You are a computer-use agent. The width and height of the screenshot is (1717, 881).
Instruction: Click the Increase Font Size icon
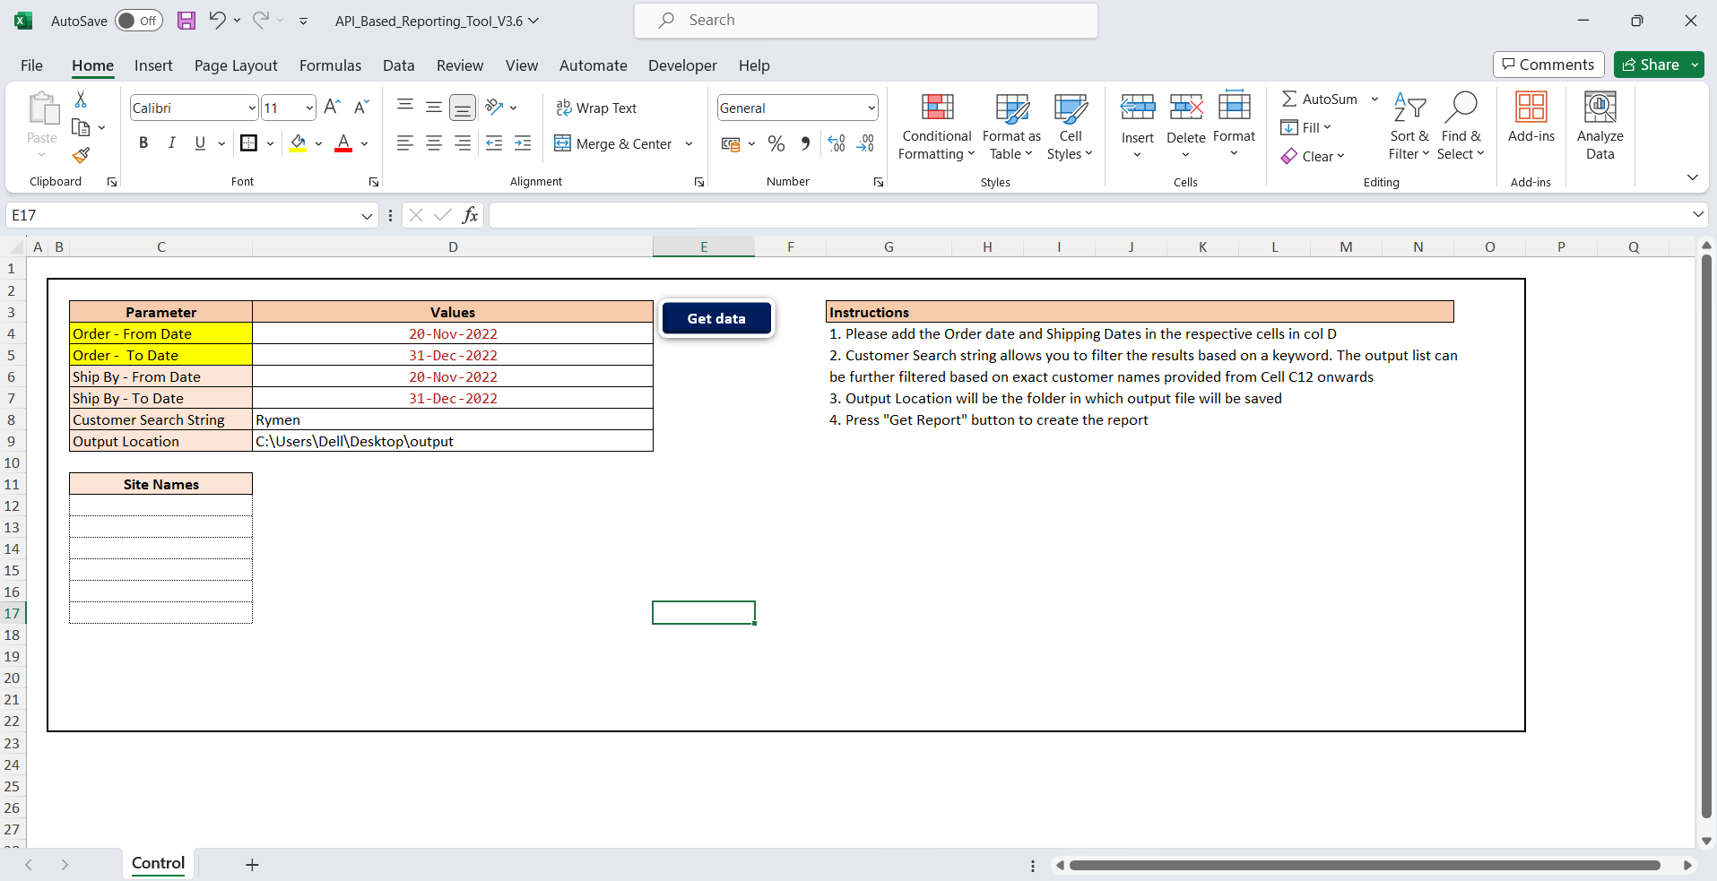coord(332,108)
